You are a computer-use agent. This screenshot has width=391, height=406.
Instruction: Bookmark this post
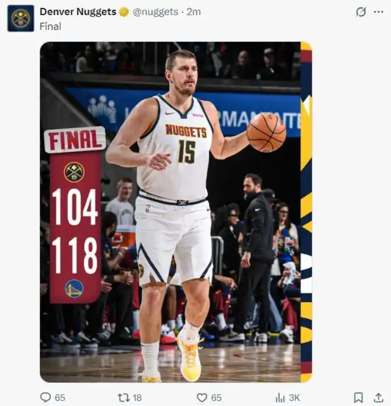tap(359, 397)
